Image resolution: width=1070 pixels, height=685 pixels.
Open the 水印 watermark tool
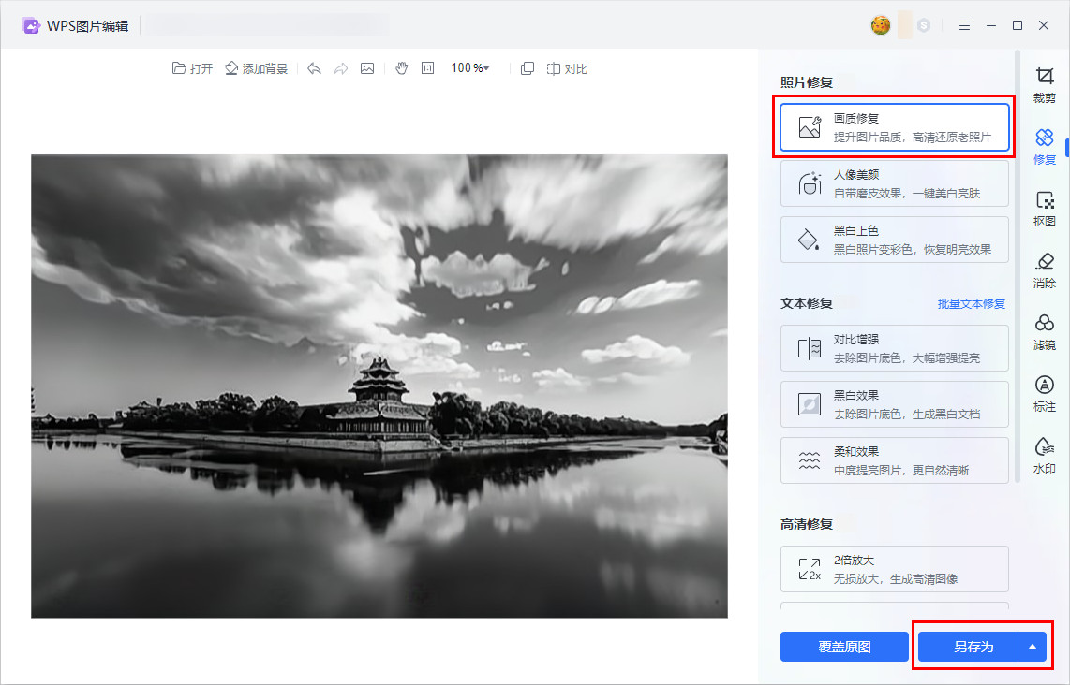[1044, 455]
